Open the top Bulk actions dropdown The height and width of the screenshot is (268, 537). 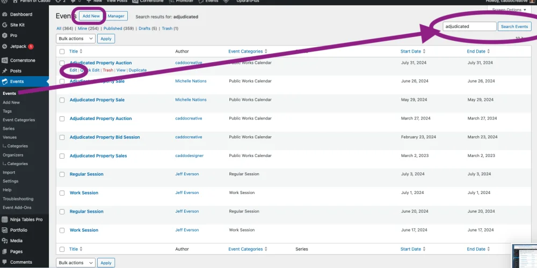(75, 39)
